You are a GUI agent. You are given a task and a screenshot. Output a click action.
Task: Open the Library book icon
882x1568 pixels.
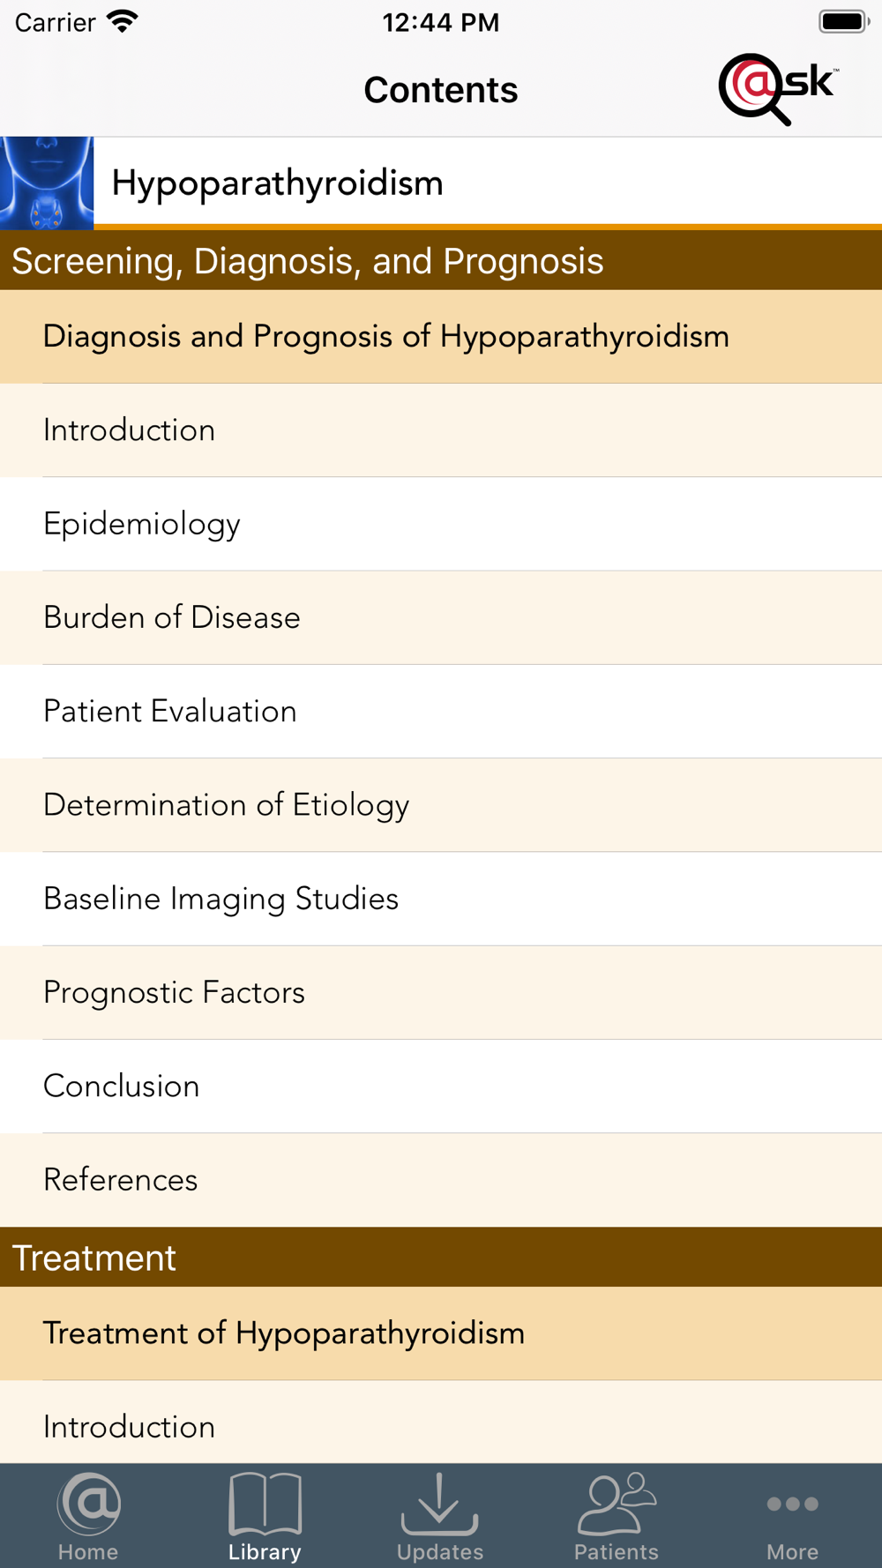coord(265,1503)
